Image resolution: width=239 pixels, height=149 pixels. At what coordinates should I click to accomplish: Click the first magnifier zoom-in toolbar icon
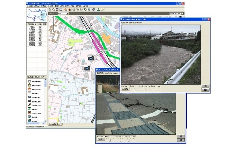pyautogui.click(x=50, y=10)
